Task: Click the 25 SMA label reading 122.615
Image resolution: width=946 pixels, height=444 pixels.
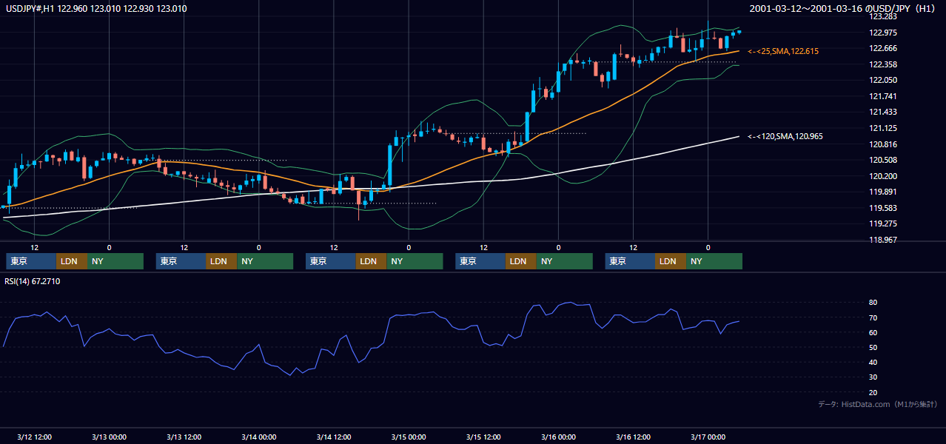Action: click(783, 51)
